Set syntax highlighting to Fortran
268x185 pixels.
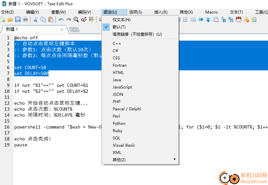pyautogui.click(x=140, y=65)
